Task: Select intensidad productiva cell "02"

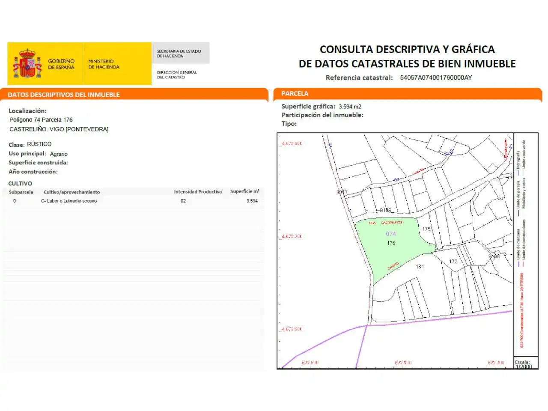Action: pos(183,201)
